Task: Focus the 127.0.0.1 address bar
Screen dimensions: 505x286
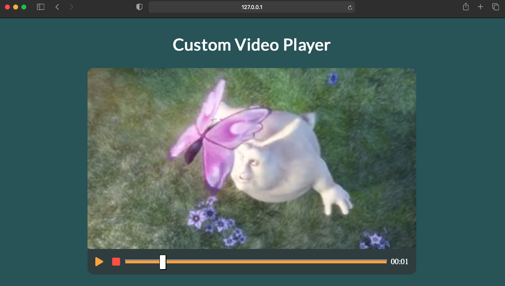Action: 252,7
